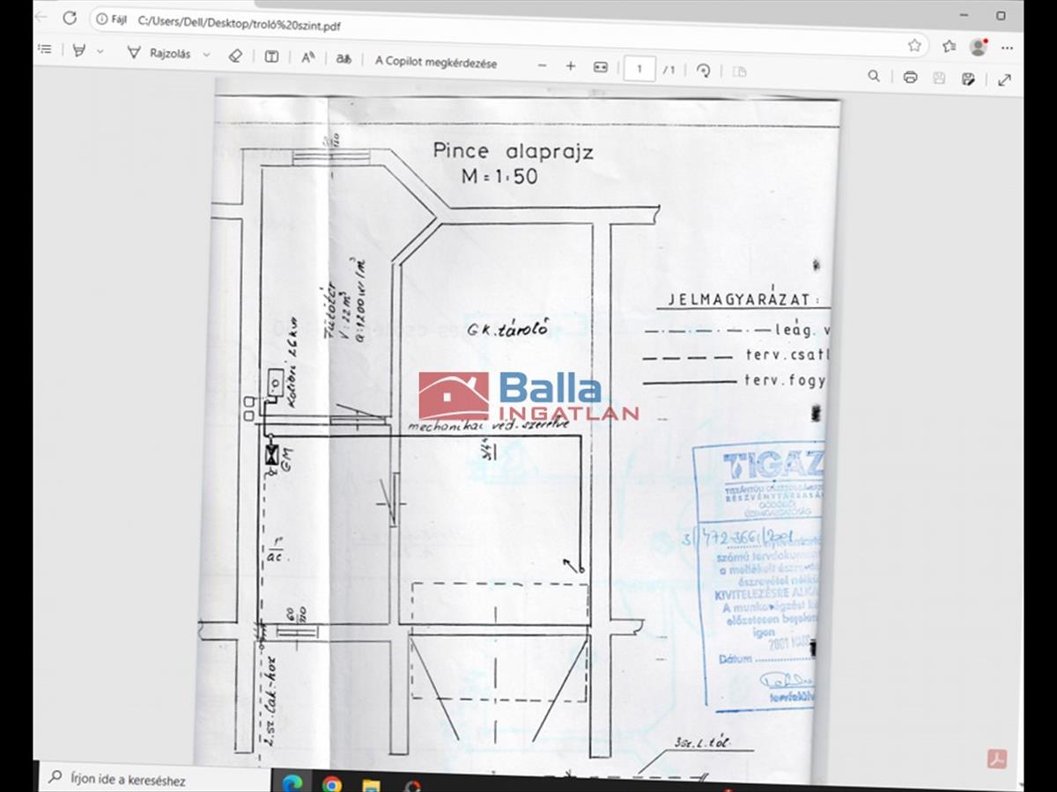Screen dimensions: 1057x792
Task: Zoom in with the plus button
Action: pyautogui.click(x=571, y=66)
